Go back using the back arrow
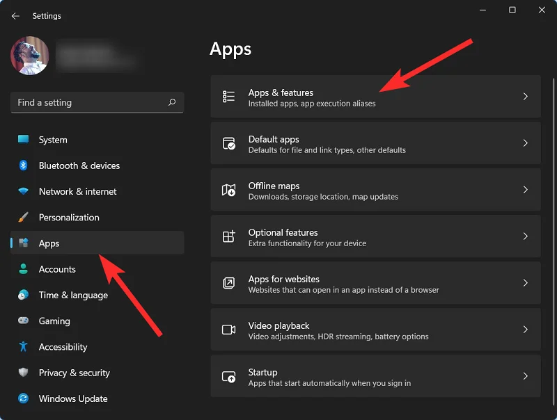557x420 pixels. click(15, 15)
